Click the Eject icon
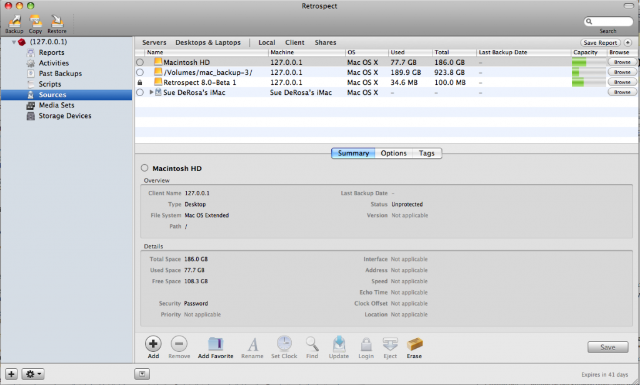 (x=390, y=344)
